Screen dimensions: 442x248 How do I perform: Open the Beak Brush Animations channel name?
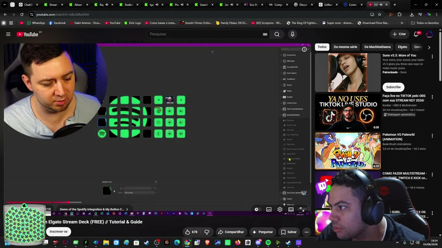pos(397,144)
